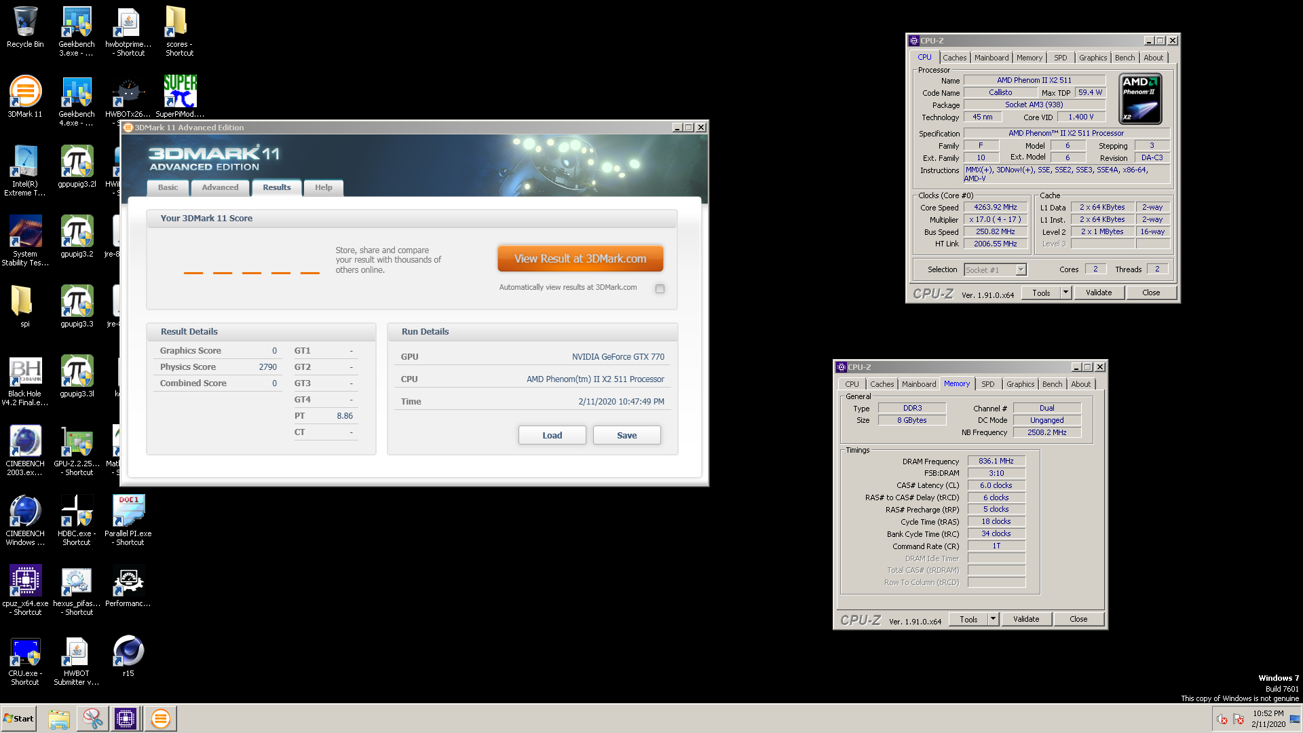This screenshot has width=1303, height=733.
Task: Open gpupig3.3 desktop icon
Action: click(x=77, y=306)
